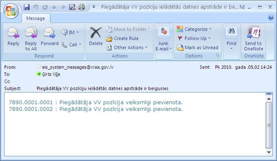
Task: Customize Quick Access Toolbar arrow
Action: [94, 7]
